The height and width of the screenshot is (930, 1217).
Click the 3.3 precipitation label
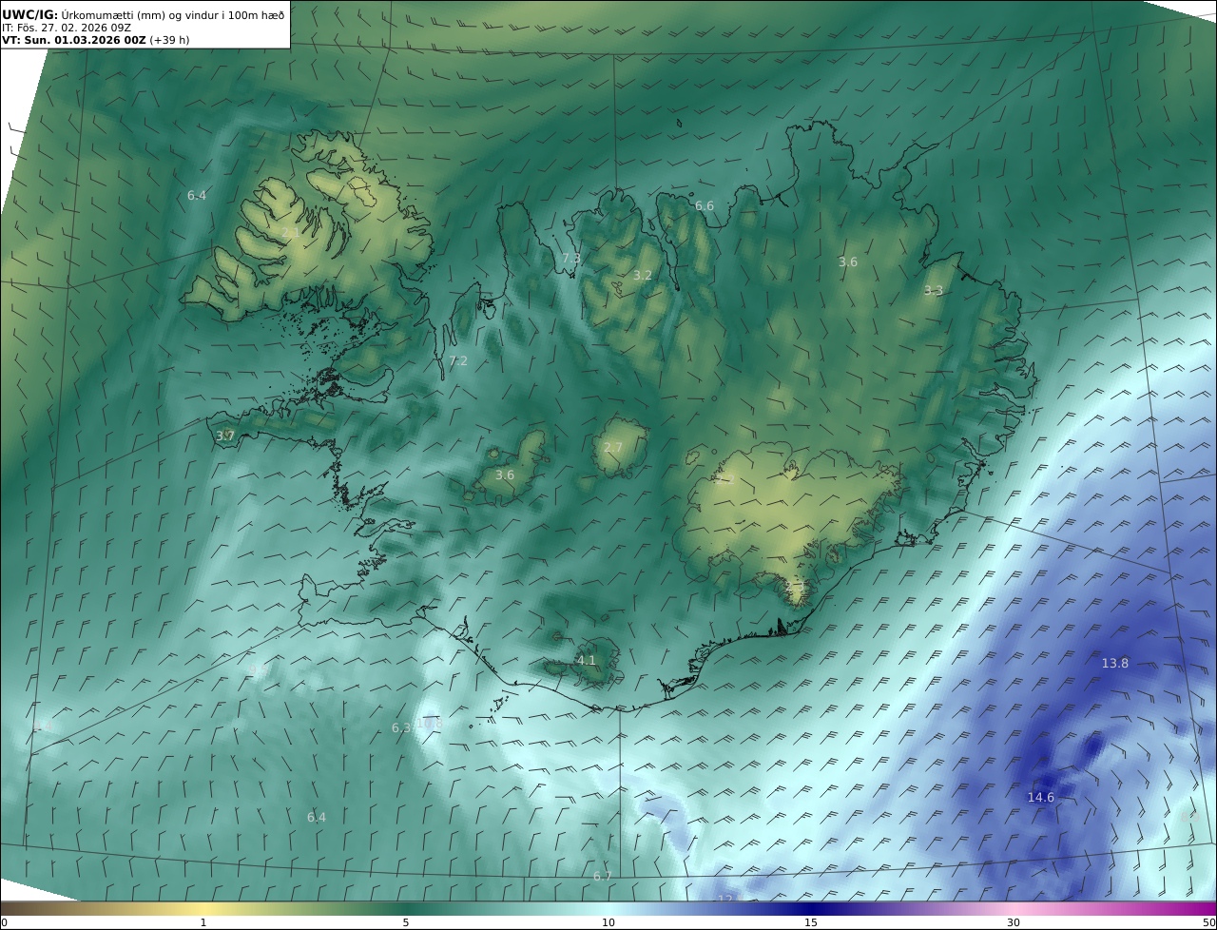tap(934, 290)
